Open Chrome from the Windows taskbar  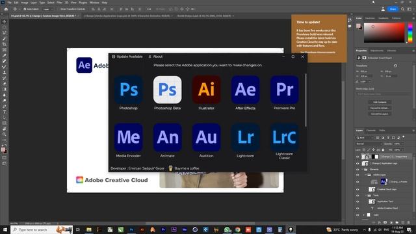click(237, 229)
